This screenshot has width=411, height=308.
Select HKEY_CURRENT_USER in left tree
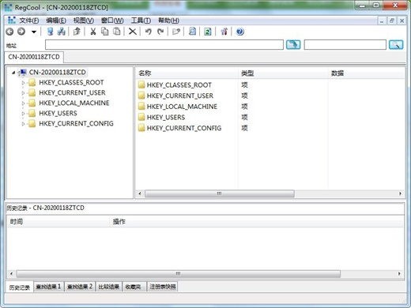click(72, 92)
